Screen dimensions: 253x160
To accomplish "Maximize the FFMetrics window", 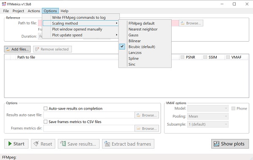I will 234,4.
